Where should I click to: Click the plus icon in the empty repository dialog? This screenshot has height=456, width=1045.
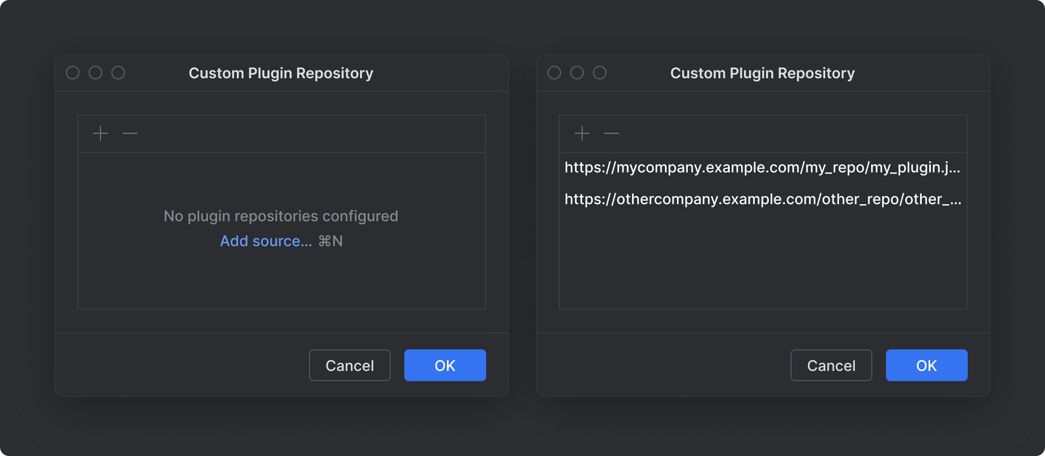point(101,133)
